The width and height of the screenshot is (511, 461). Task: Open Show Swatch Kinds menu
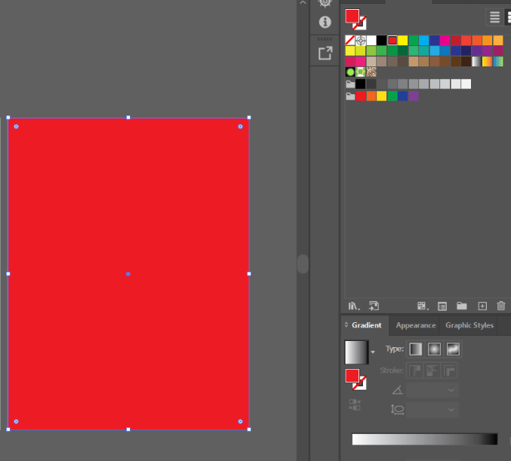click(423, 306)
